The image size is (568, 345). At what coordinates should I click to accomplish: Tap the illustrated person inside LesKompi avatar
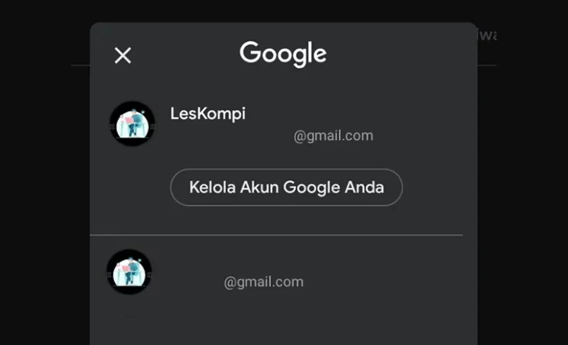[x=135, y=122]
